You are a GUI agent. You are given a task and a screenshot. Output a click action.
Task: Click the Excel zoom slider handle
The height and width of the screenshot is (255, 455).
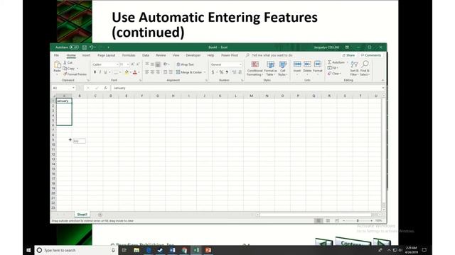(x=358, y=220)
